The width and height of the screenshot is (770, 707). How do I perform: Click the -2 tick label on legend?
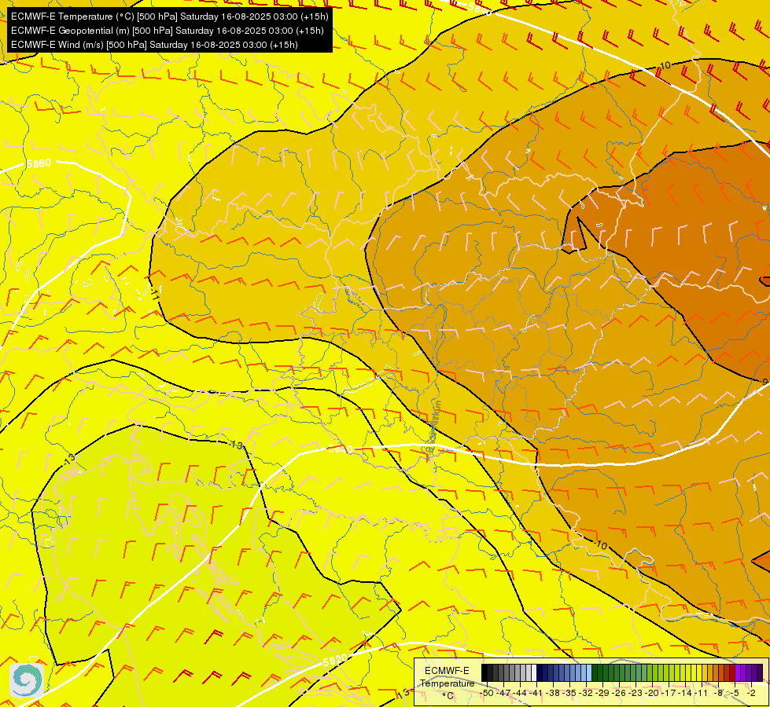(751, 693)
